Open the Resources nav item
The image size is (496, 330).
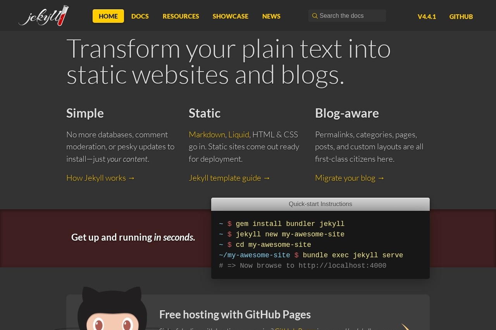(x=181, y=16)
